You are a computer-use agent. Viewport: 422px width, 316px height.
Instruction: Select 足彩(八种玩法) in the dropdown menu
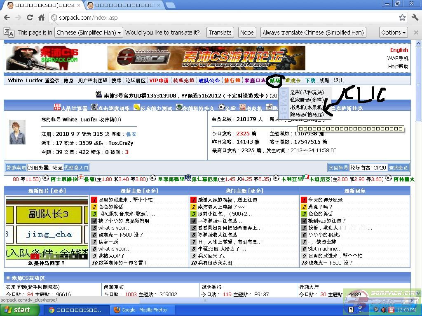pyautogui.click(x=307, y=92)
